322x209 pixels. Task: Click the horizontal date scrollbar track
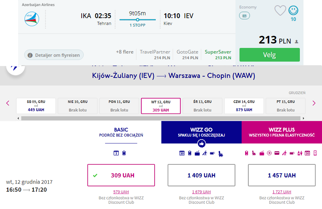click(161, 118)
